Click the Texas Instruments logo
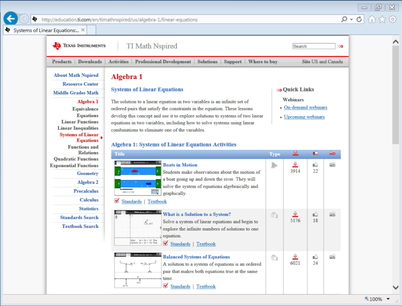Screen dimensions: 402x306 (79, 46)
